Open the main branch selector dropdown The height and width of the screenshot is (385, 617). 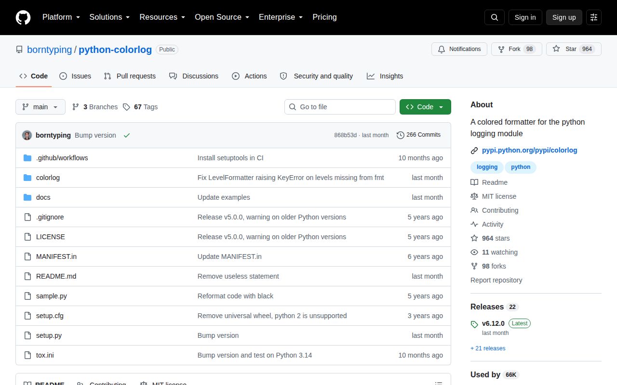point(40,107)
